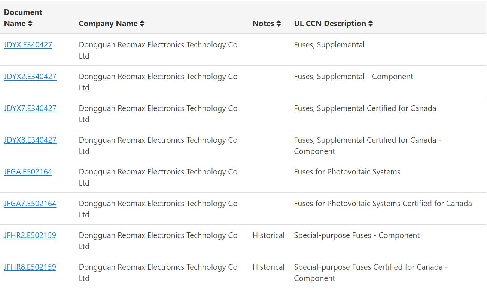
Task: Select the Notes column header
Action: [x=264, y=24]
